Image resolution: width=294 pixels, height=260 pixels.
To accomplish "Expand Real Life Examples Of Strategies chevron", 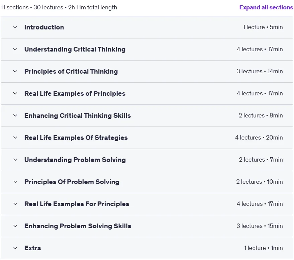I will 15,138.
